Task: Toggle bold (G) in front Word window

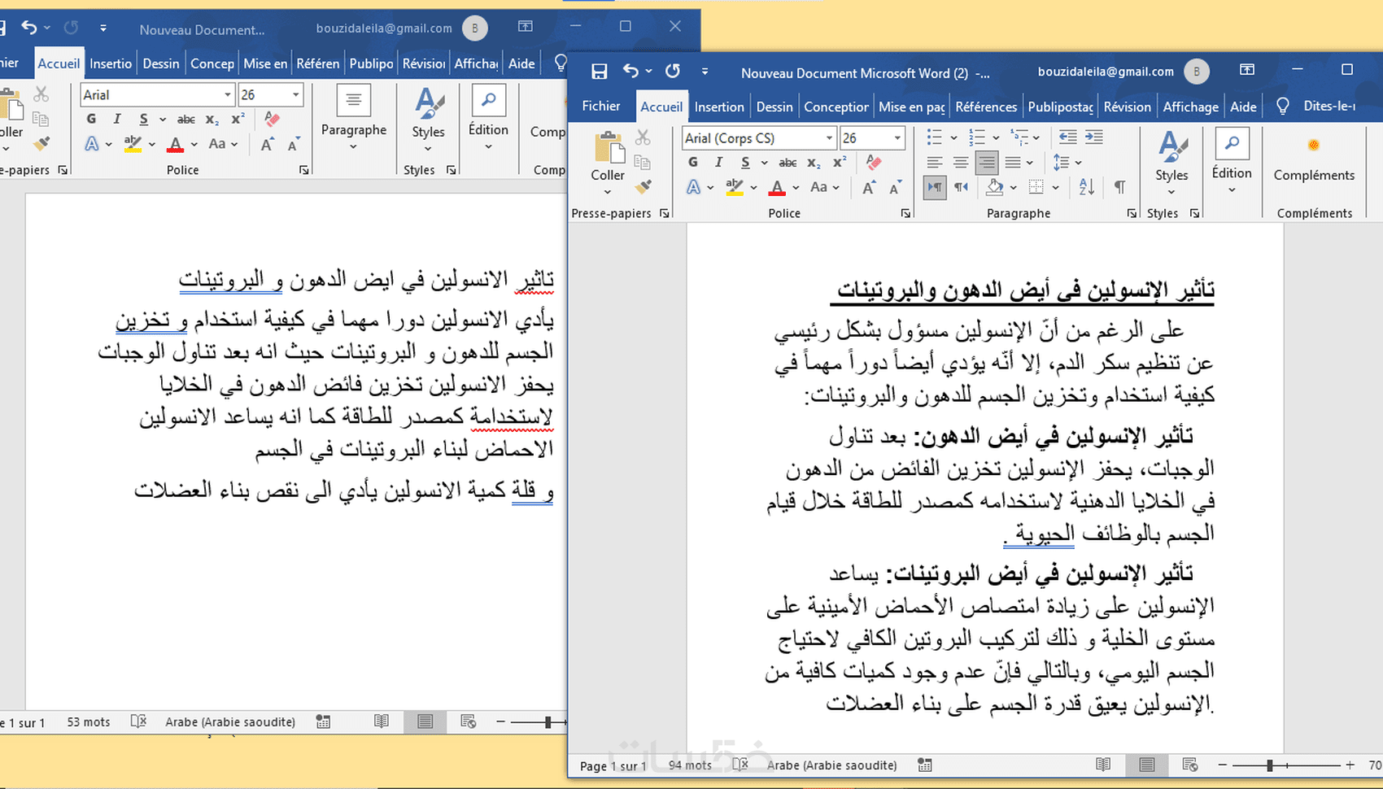Action: coord(693,162)
